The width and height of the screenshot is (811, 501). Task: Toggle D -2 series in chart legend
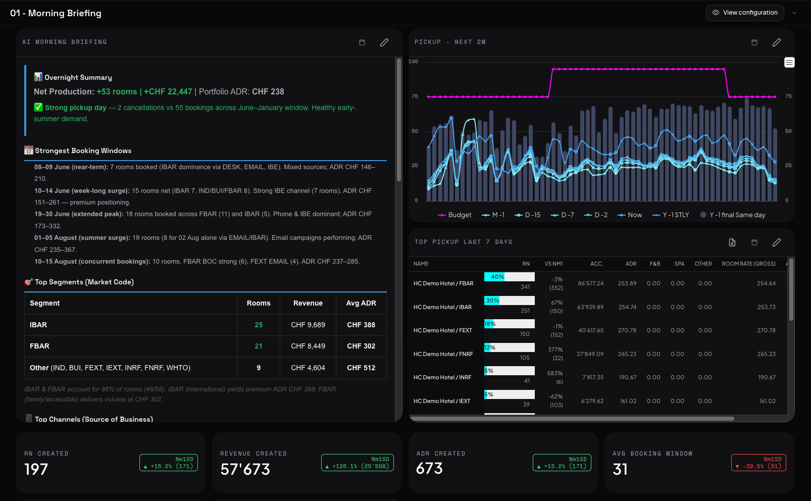click(596, 215)
